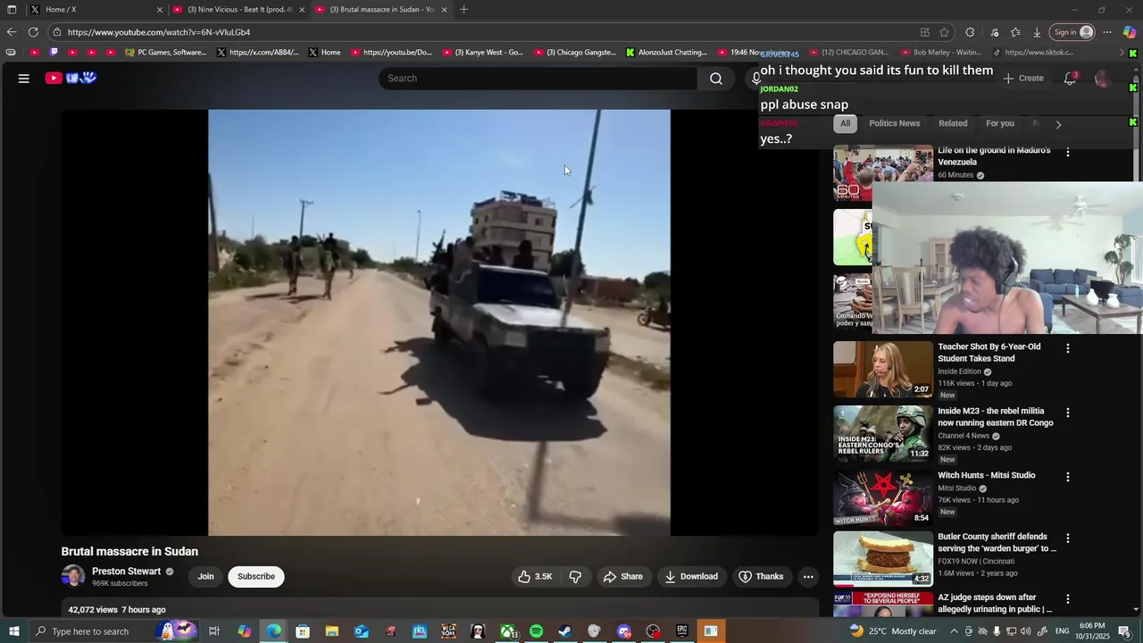This screenshot has width=1143, height=643.
Task: Show more bookmarks overflow arrow
Action: 1122,53
